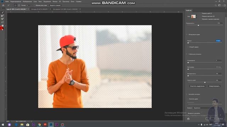Click the volume icon in system tray
Image resolution: width=227 pixels, height=127 pixels.
tap(207, 125)
